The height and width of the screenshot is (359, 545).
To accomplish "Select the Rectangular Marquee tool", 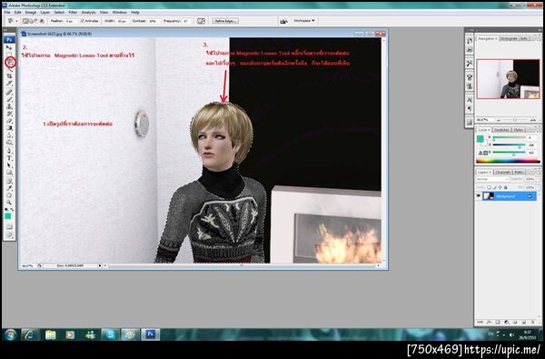I will (9, 55).
